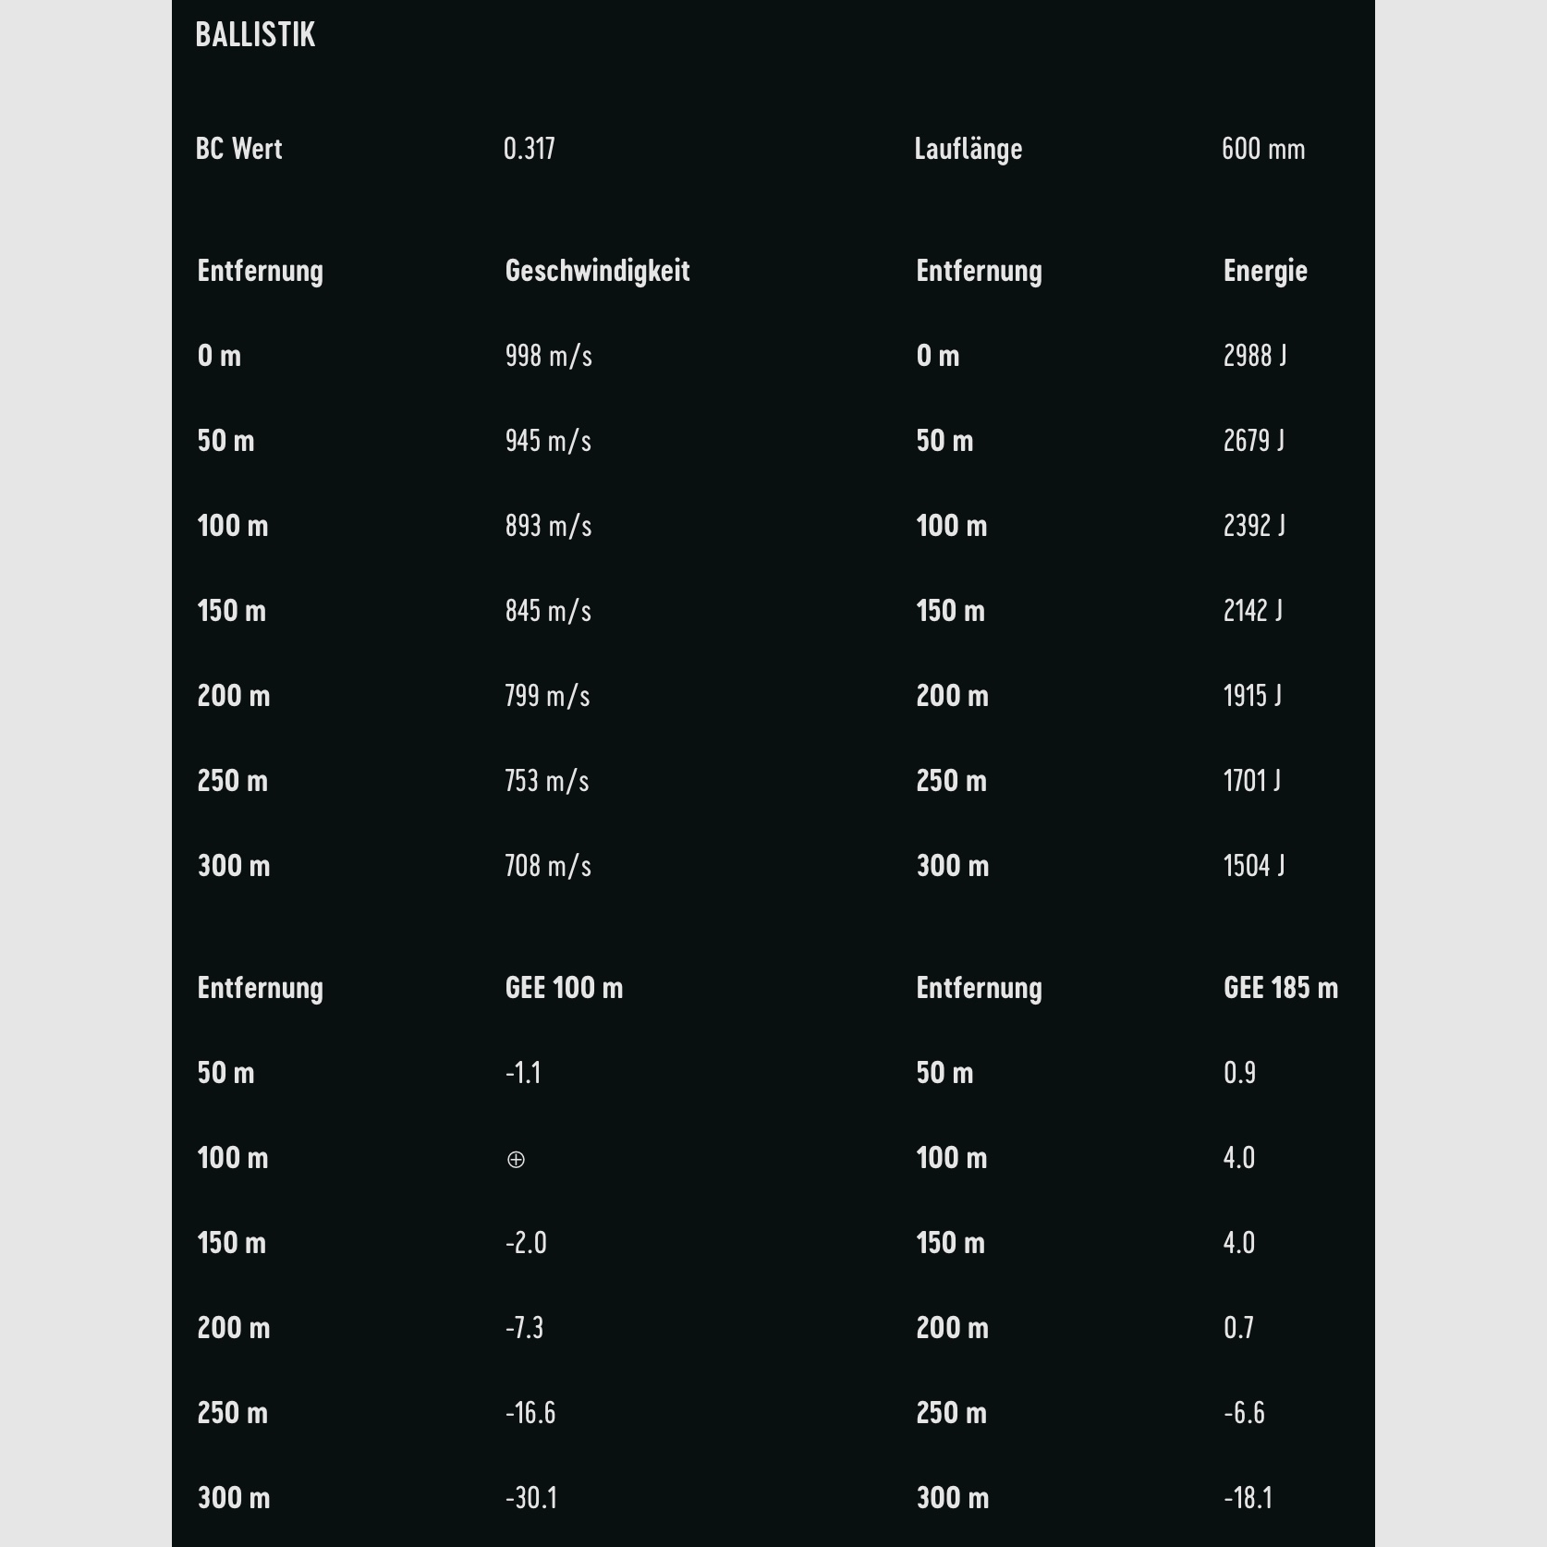Select the 708 m/s velocity value
This screenshot has height=1547, width=1547.
[547, 866]
